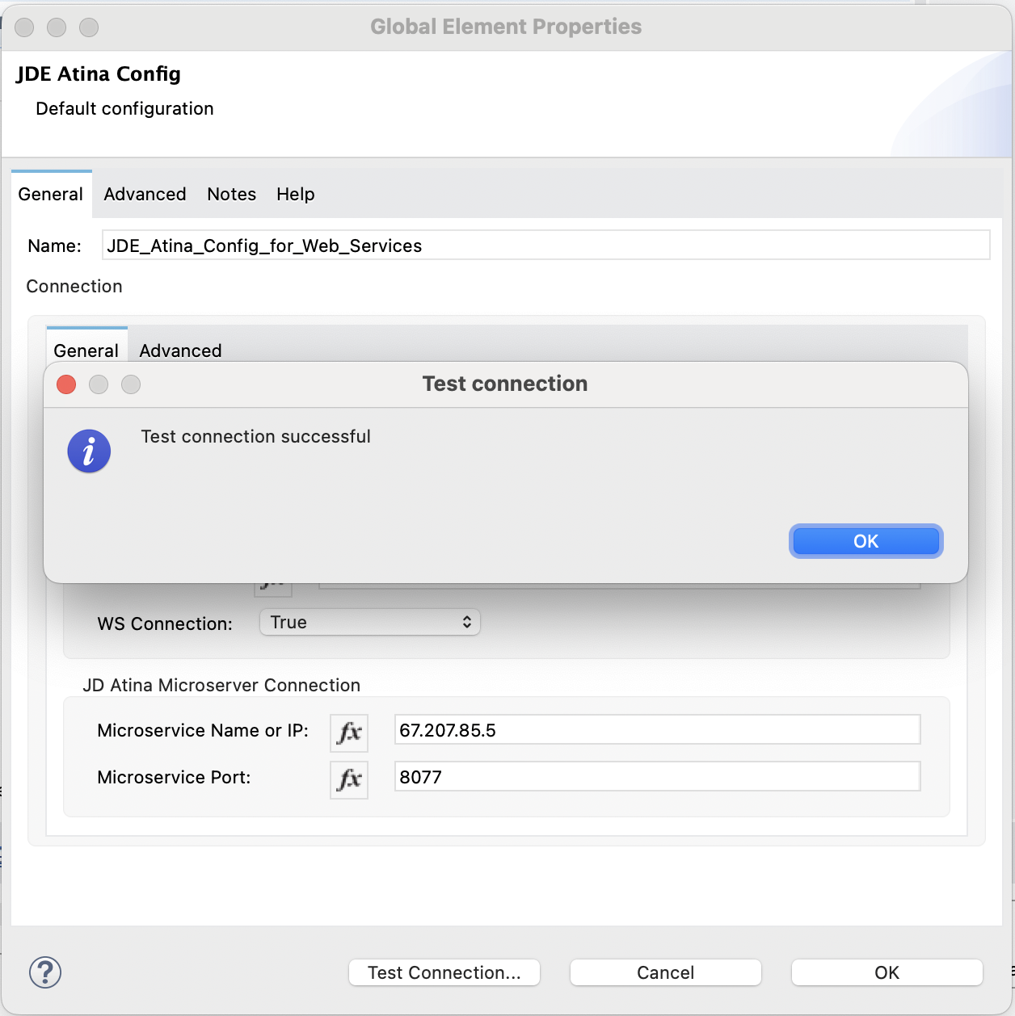Click the Name field with JDE_Atina_Config_for_Web_Services

pos(545,246)
